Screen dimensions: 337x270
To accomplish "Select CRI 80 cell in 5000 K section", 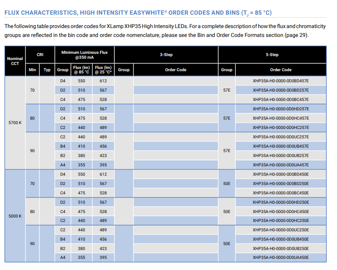I will (32, 212).
